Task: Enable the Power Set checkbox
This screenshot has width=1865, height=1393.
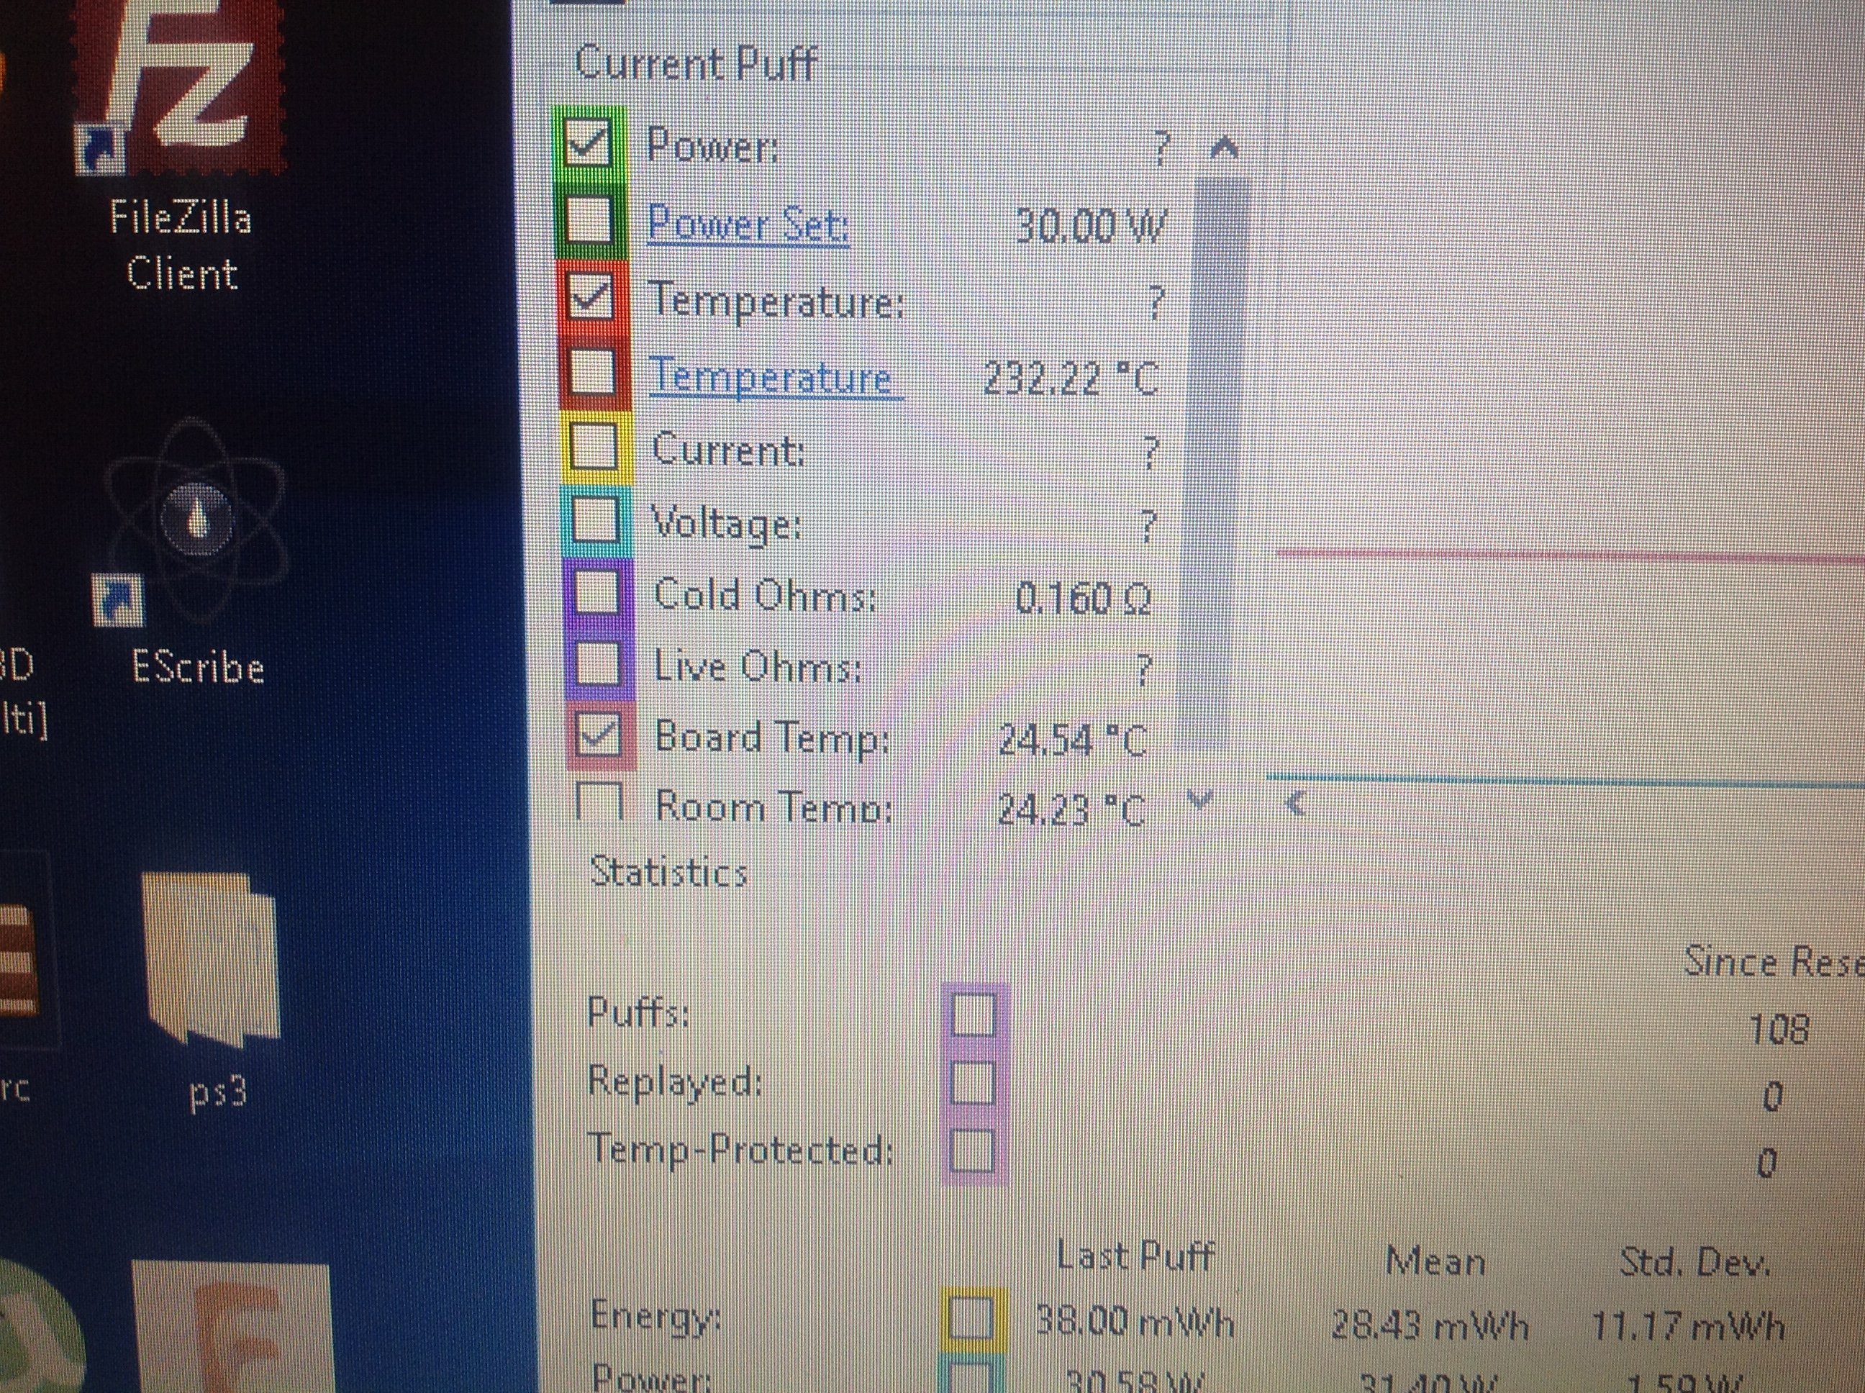Action: 589,219
